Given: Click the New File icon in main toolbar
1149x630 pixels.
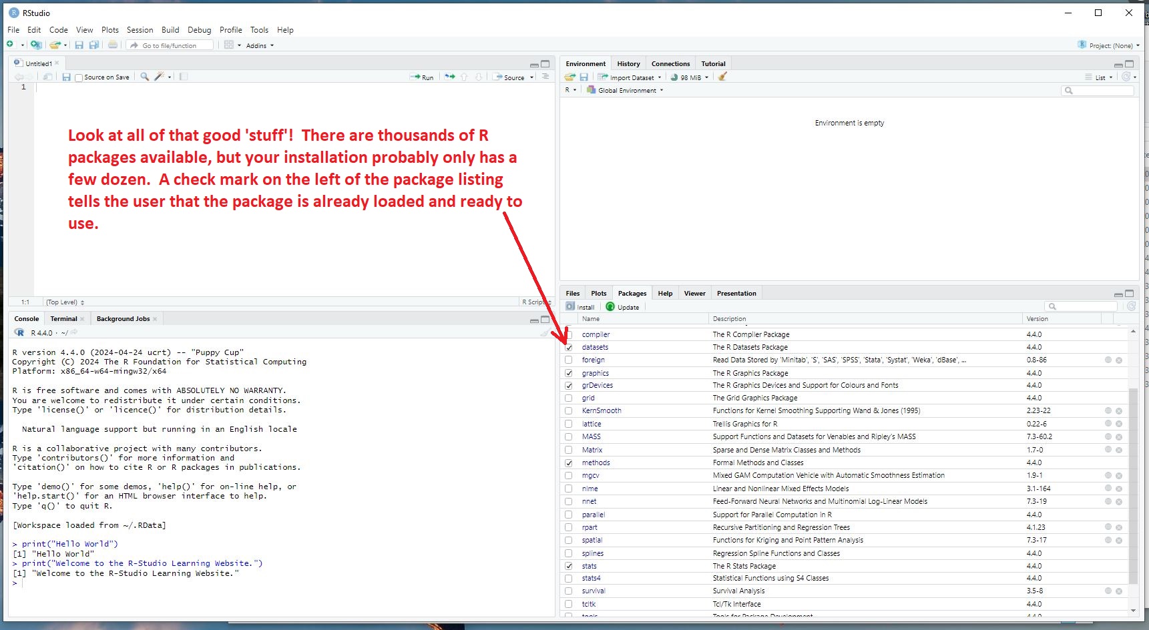Looking at the screenshot, I should (x=11, y=45).
